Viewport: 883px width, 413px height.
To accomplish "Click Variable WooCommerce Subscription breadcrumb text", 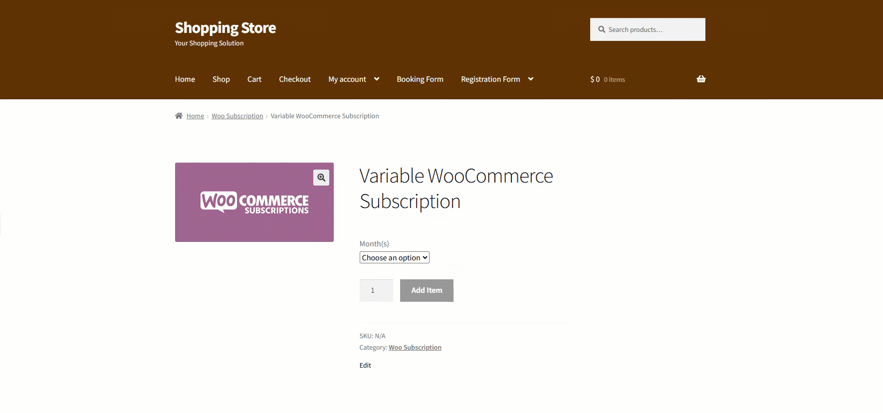I will click(325, 116).
